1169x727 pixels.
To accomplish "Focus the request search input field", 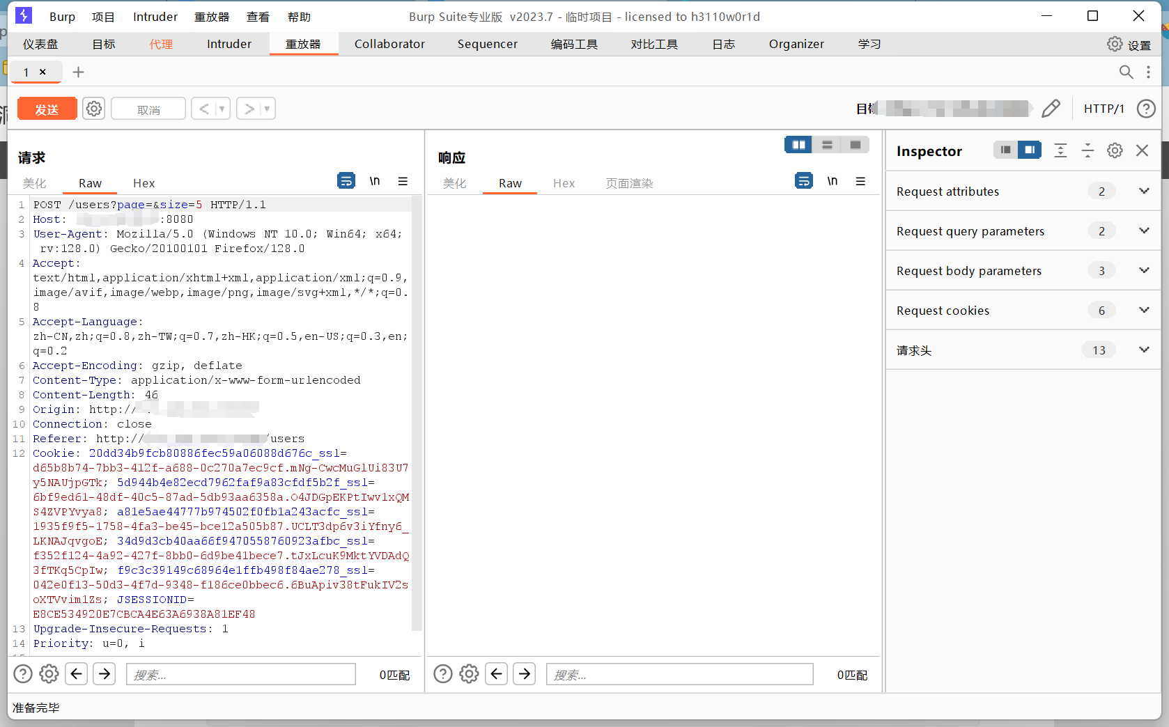I will (241, 674).
